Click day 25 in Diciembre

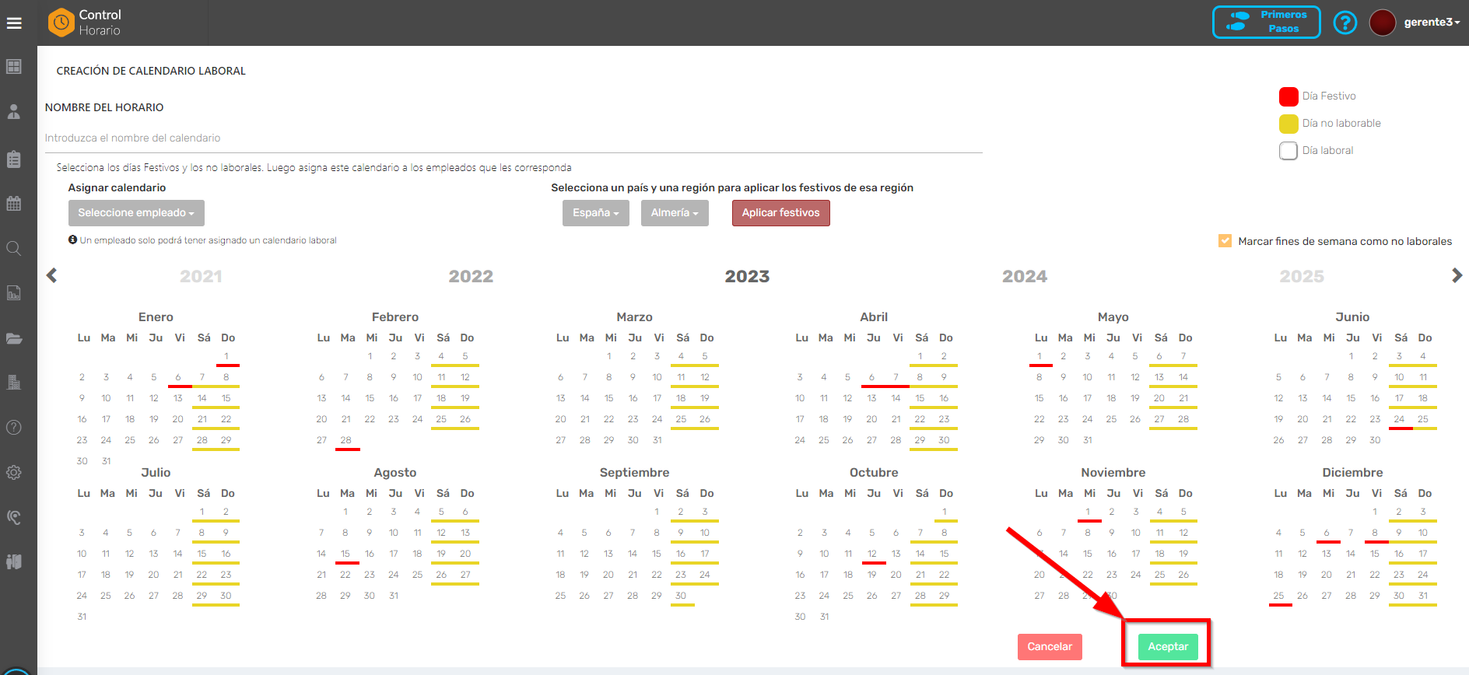[1279, 596]
